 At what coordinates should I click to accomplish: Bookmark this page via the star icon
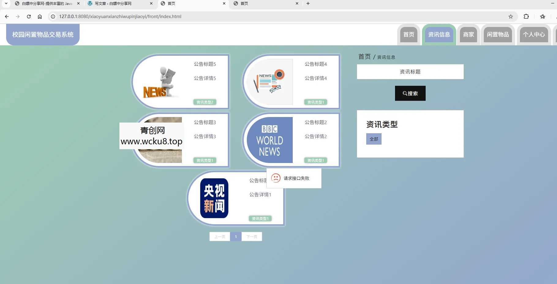coord(510,17)
